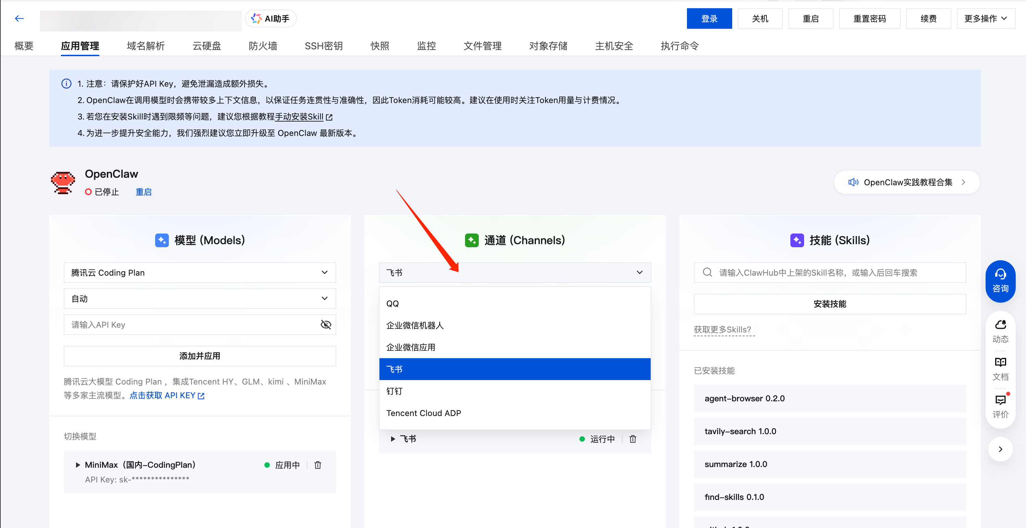The width and height of the screenshot is (1026, 528).
Task: Focus the Skill name search field
Action: [x=830, y=272]
